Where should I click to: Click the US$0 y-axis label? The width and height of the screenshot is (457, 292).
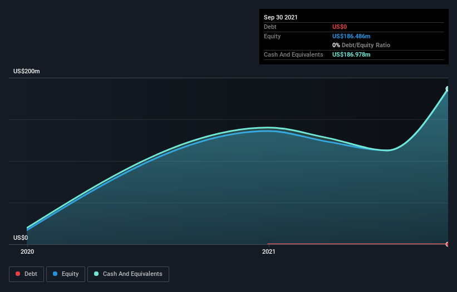[x=21, y=238]
